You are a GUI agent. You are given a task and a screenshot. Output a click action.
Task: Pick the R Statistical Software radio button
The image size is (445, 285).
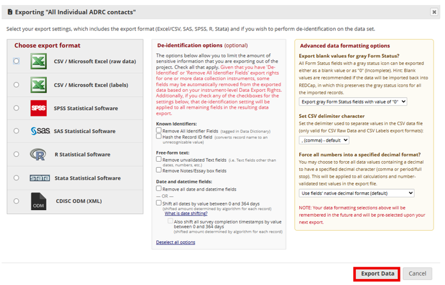pos(17,154)
